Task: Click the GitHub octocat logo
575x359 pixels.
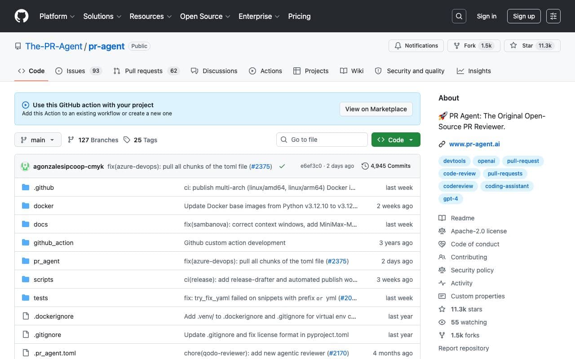Action: (22, 16)
